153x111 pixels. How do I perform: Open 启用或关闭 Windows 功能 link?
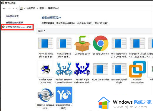(19, 27)
